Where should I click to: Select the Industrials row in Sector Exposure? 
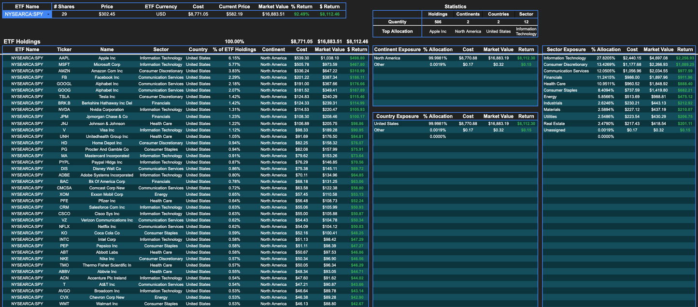tap(619, 103)
